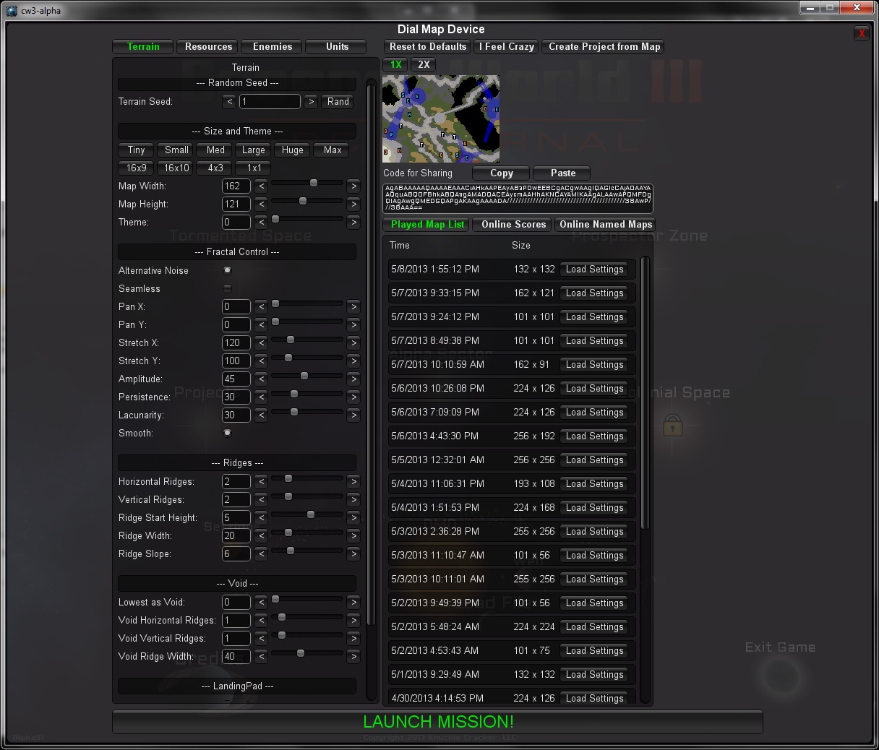The image size is (879, 750).
Task: Click the Stretch X slider track
Action: coord(307,340)
